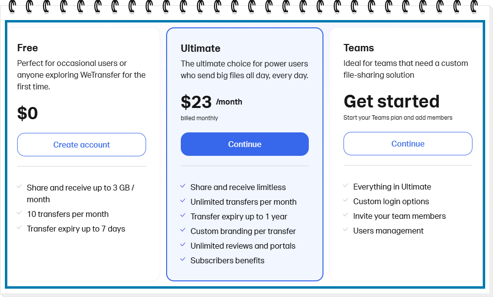
Task: Click checkmark beside Everything in Ultimate
Action: coord(345,186)
